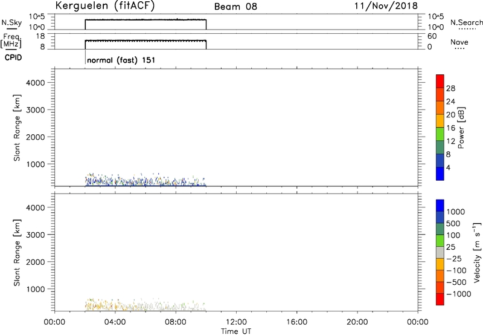Click the '2000' tick in velocity panel
The width and height of the screenshot is (483, 335).
tap(36, 262)
